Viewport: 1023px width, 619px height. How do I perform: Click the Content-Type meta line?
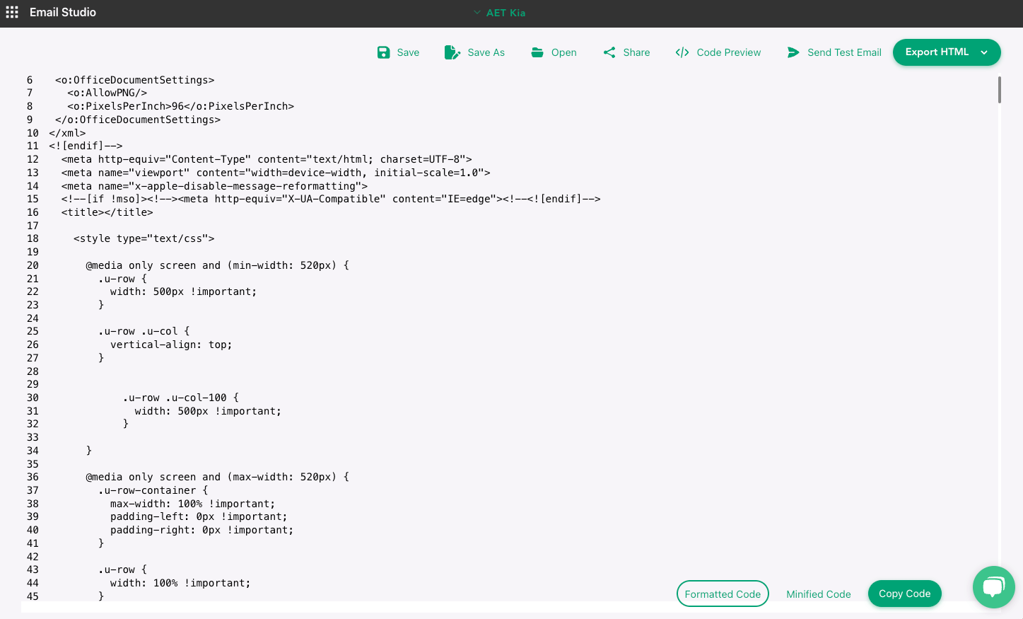point(267,159)
